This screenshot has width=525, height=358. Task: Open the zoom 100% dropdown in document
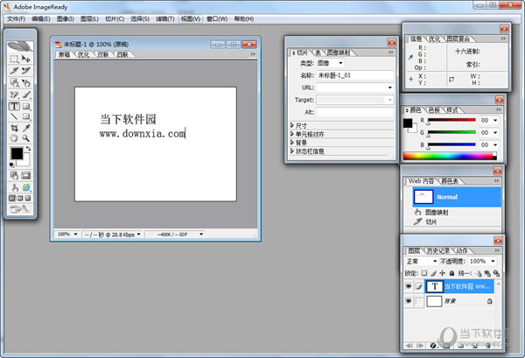pyautogui.click(x=75, y=234)
